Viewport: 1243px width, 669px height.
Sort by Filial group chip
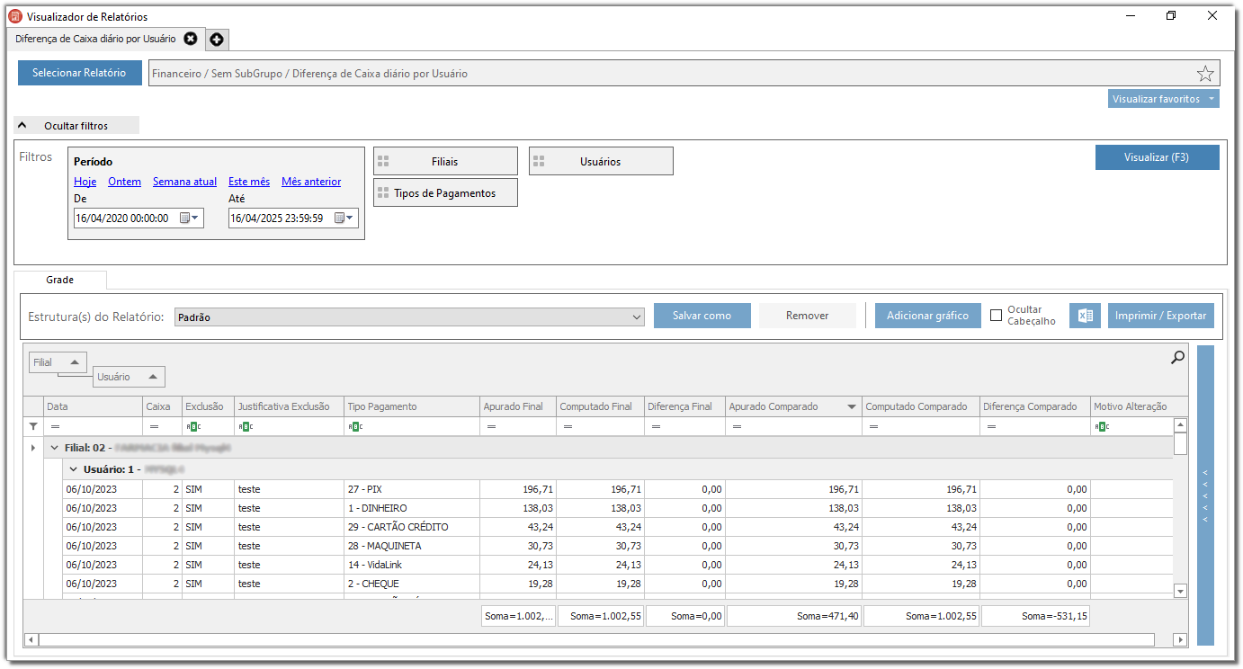pyautogui.click(x=58, y=362)
